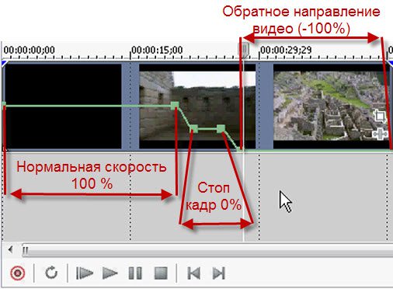Click Play From Start button

85,273
